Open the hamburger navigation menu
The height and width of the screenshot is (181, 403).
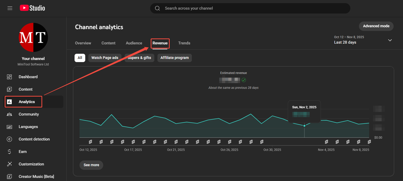[10, 8]
